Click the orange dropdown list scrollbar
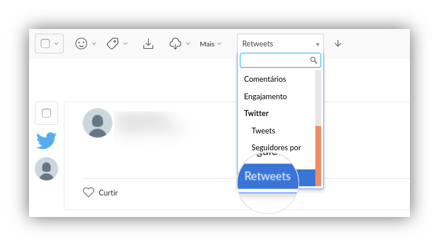The image size is (439, 246). coord(318,156)
